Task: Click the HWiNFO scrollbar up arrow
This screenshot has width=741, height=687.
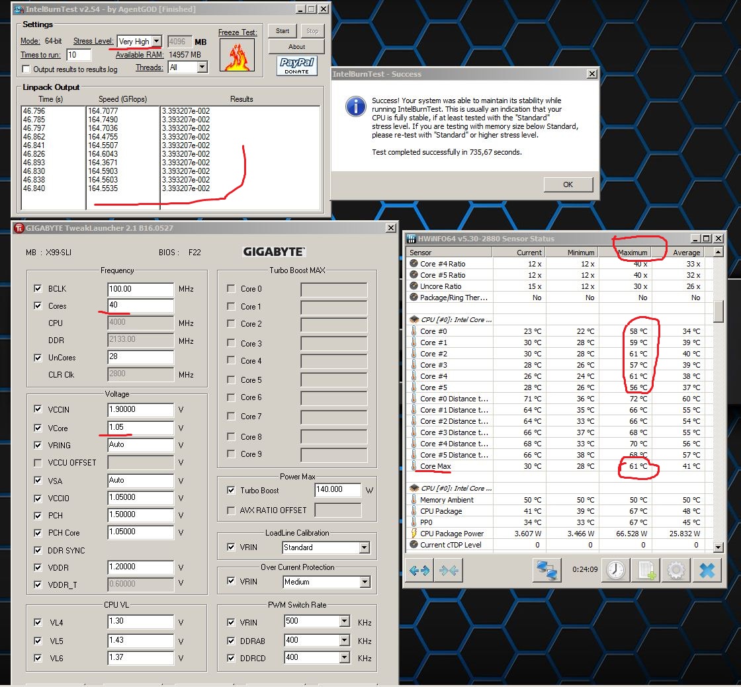Action: pos(719,252)
